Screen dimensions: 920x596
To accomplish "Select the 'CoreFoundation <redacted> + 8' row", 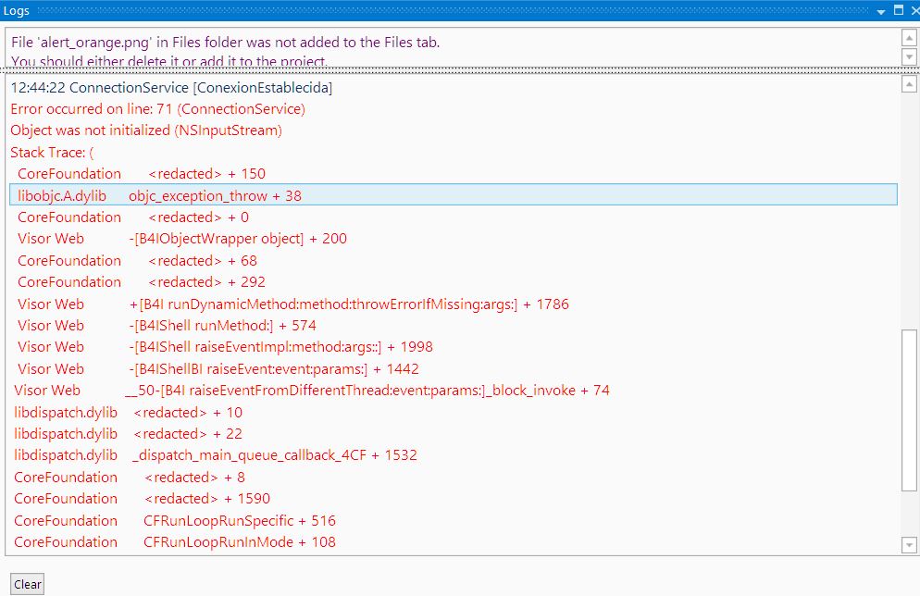I will click(454, 477).
